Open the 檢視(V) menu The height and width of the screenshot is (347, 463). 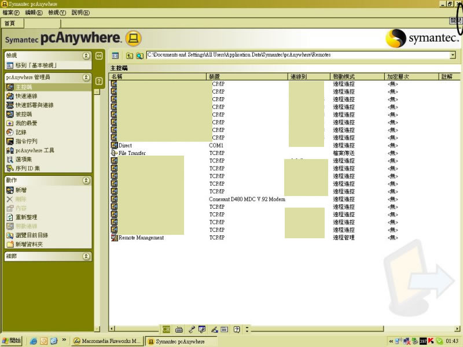pyautogui.click(x=57, y=13)
